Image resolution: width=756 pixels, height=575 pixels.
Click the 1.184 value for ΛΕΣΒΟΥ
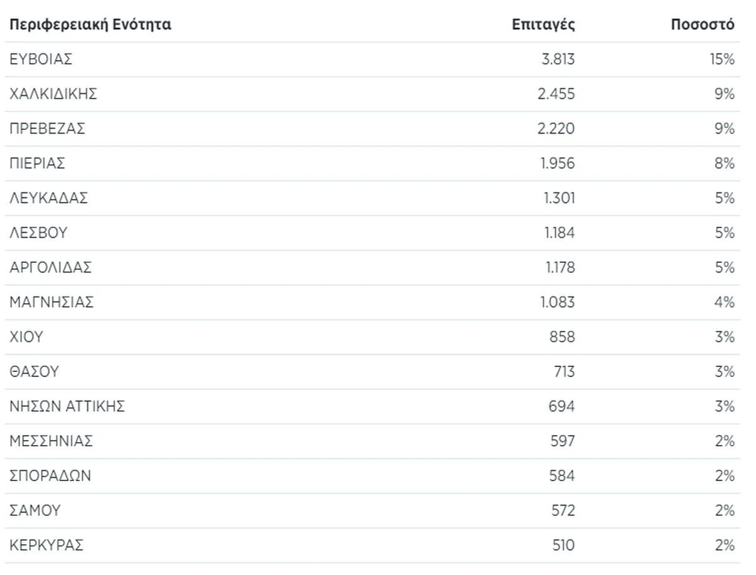(x=559, y=233)
